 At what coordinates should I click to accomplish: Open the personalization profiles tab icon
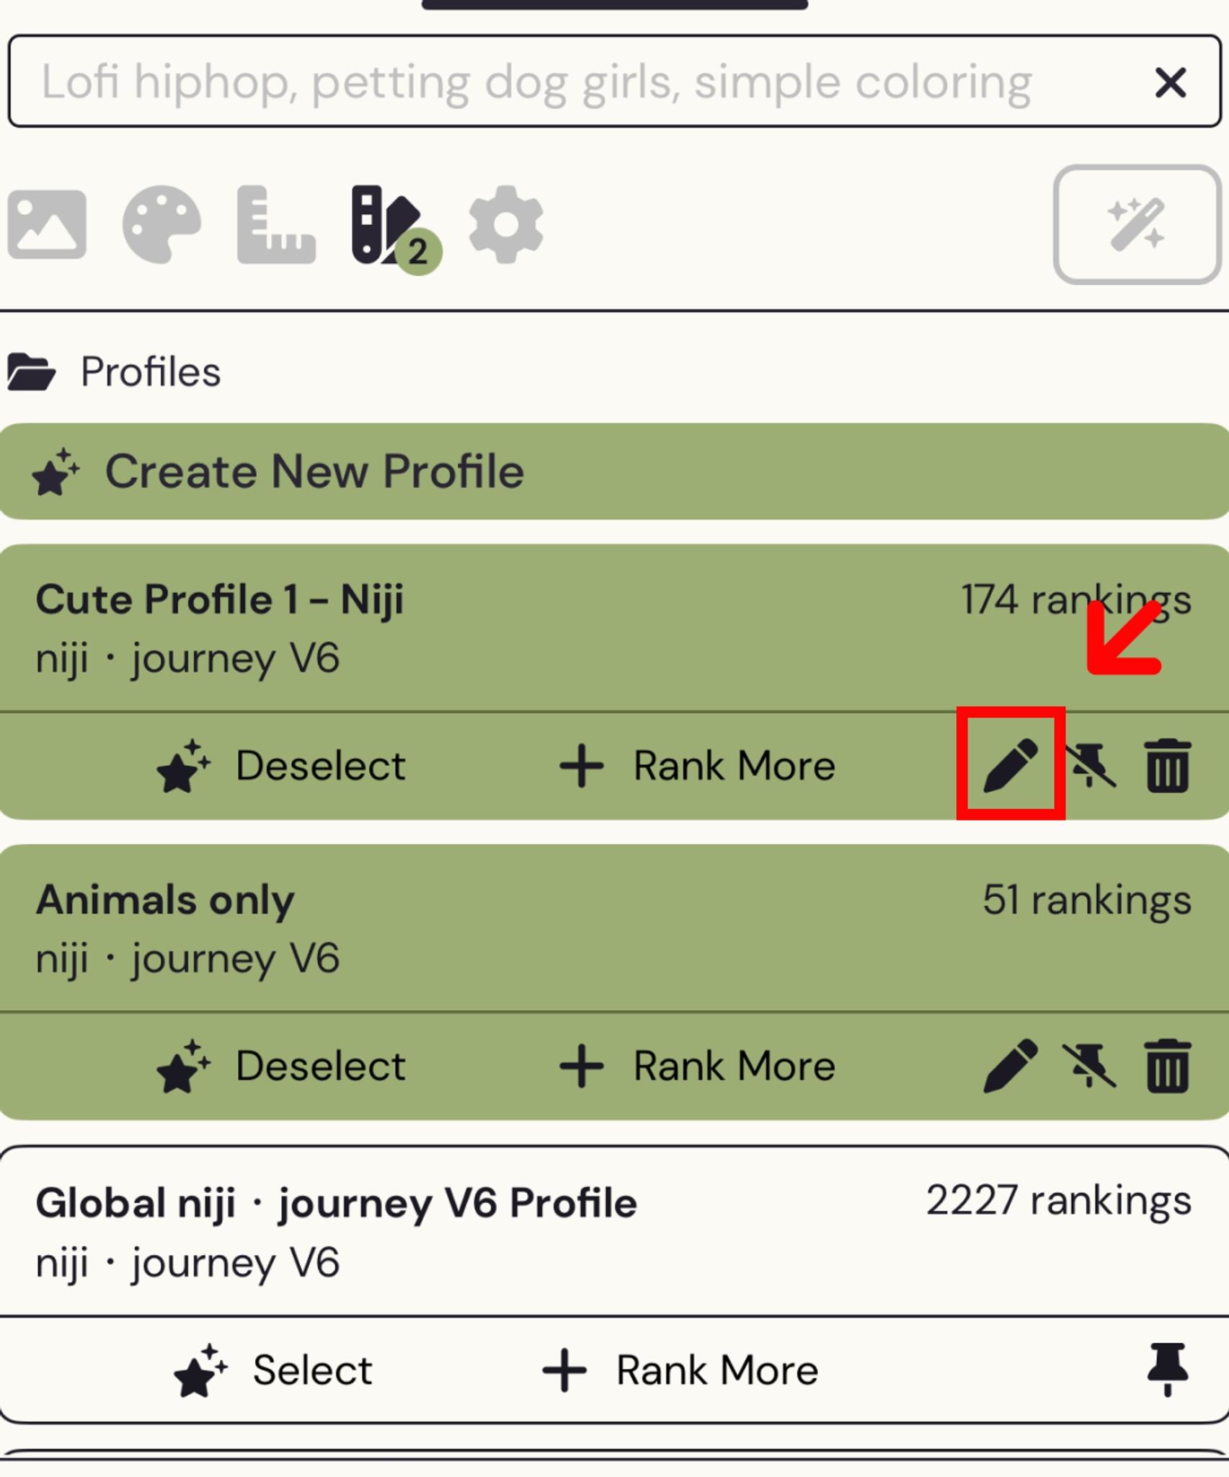[x=395, y=229]
